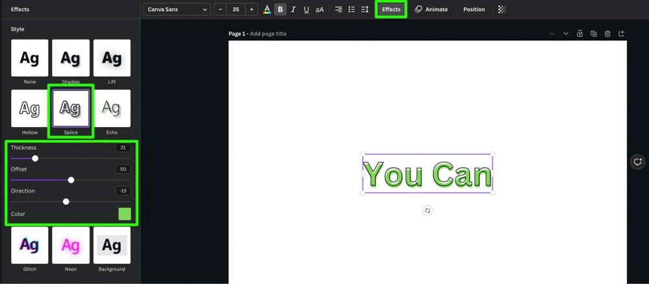The width and height of the screenshot is (649, 284).
Task: Click the text color icon
Action: pos(267,10)
